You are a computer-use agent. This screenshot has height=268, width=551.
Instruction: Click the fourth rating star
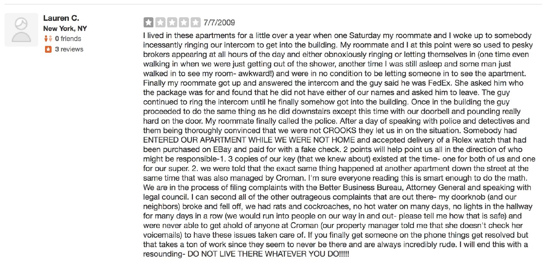tap(184, 22)
